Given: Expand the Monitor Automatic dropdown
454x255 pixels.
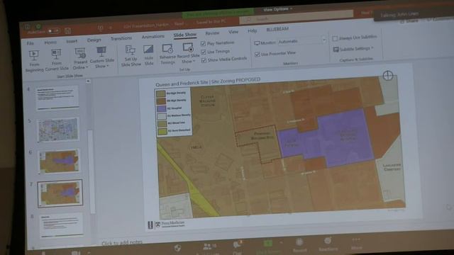Looking at the screenshot, I should tap(324, 40).
